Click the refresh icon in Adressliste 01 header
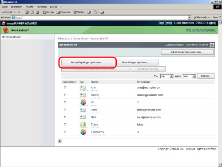 coord(212,45)
